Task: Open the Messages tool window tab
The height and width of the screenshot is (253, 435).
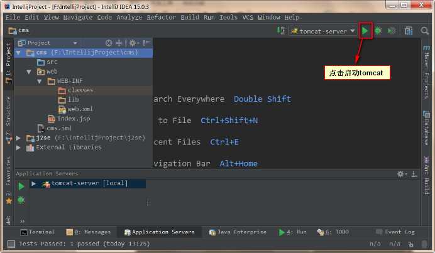Action: 89,232
